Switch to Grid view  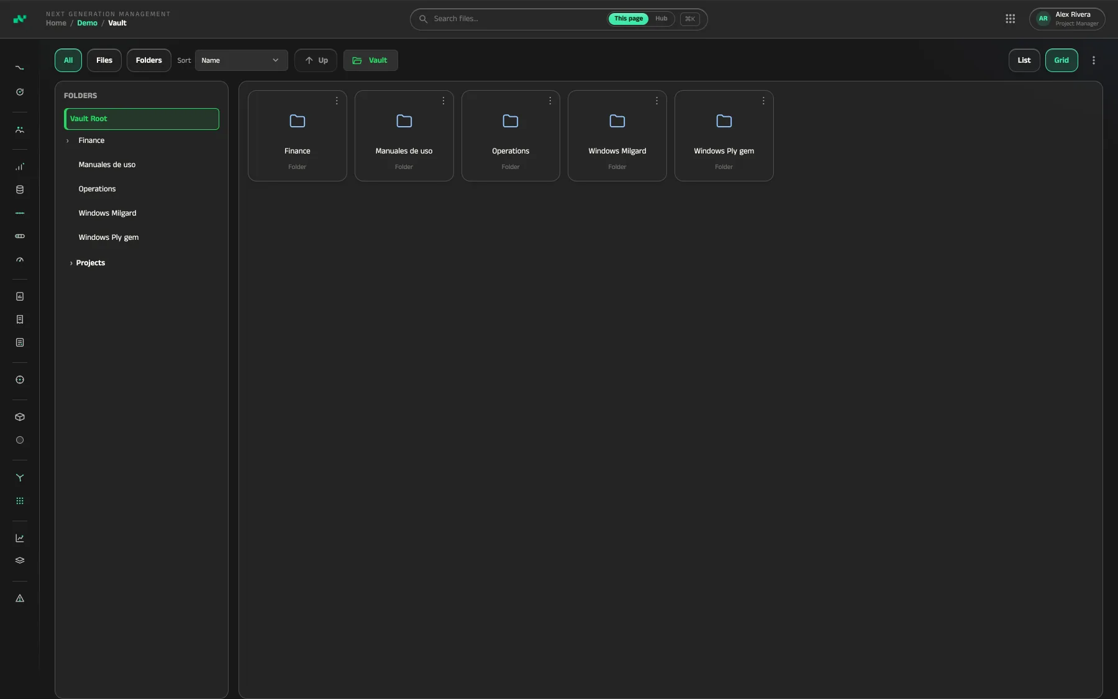1061,60
